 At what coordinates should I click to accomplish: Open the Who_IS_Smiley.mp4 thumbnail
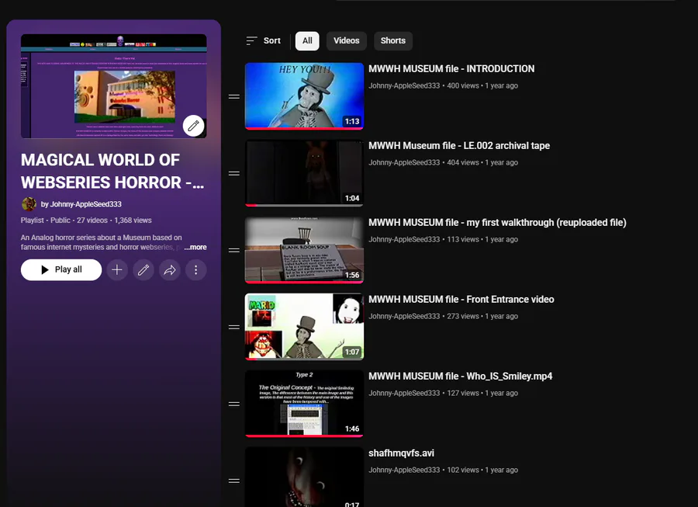pyautogui.click(x=305, y=404)
